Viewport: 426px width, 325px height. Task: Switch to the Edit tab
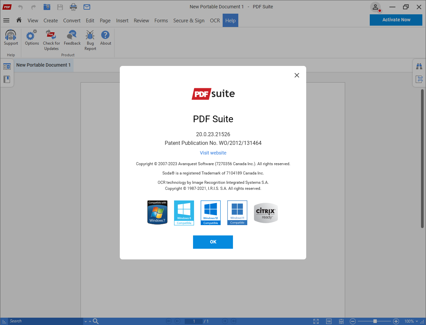[x=90, y=21]
